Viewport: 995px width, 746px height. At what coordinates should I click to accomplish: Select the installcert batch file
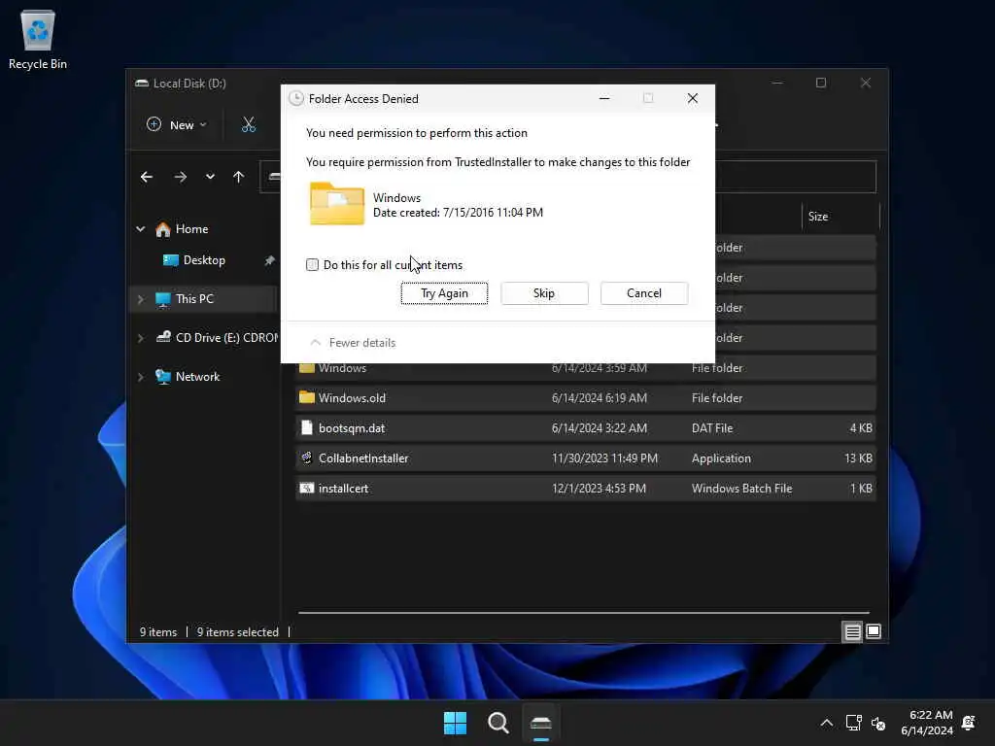pyautogui.click(x=585, y=489)
